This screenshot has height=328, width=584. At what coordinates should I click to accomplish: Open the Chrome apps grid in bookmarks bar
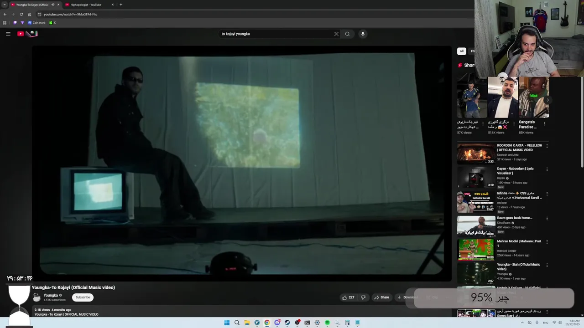tap(5, 23)
